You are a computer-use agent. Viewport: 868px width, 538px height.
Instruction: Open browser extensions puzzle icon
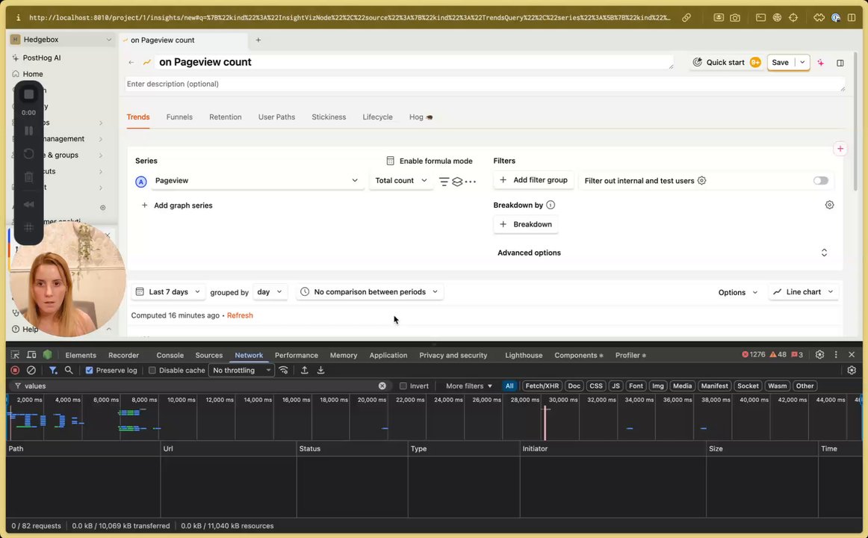[x=819, y=18]
